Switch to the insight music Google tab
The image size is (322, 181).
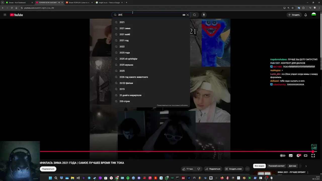click(109, 3)
